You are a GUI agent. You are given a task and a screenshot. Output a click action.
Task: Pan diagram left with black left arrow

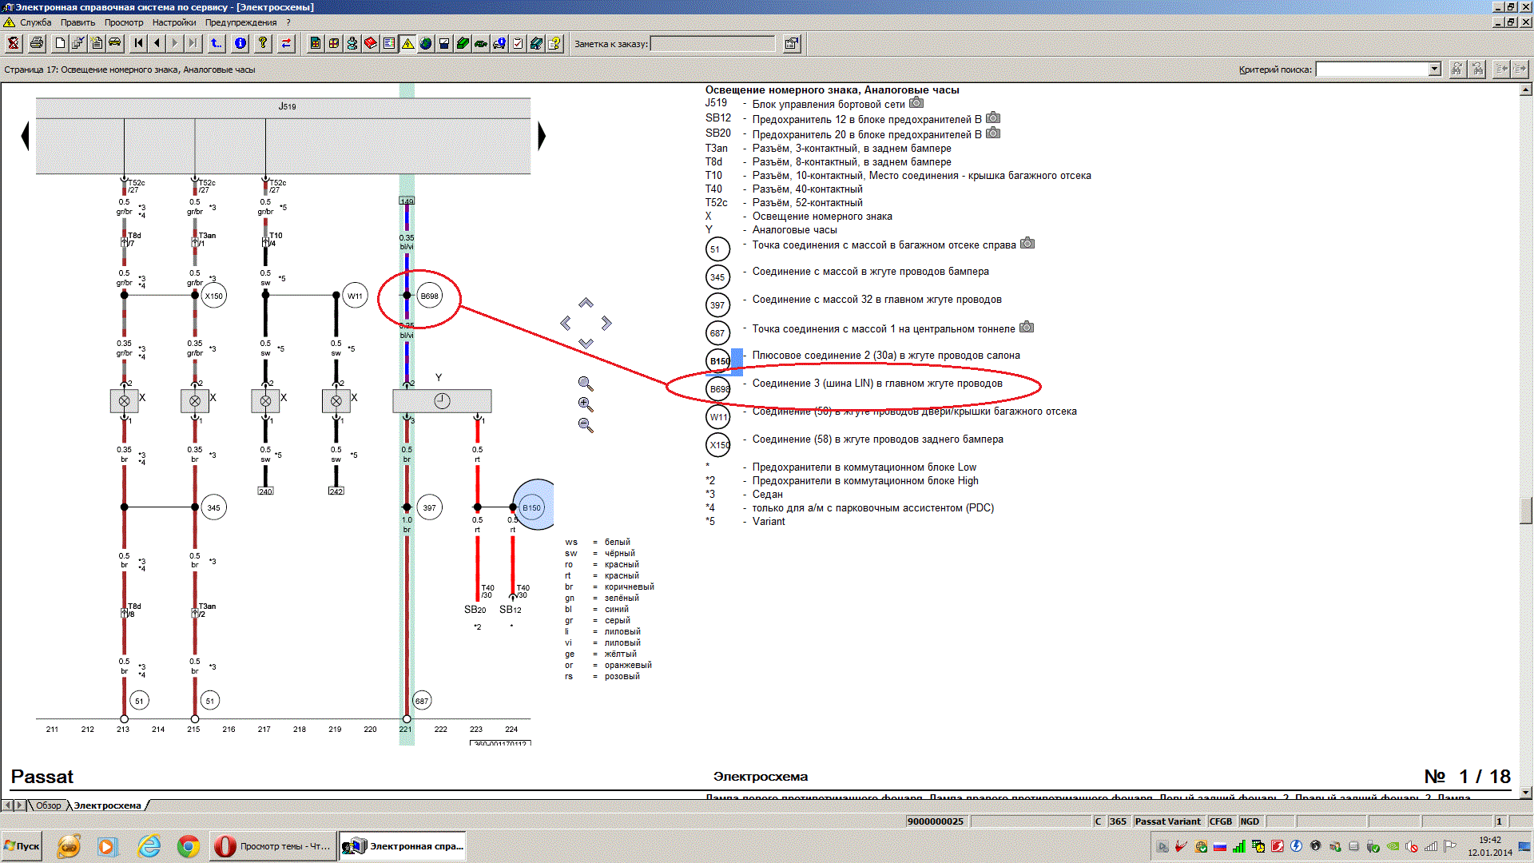25,136
